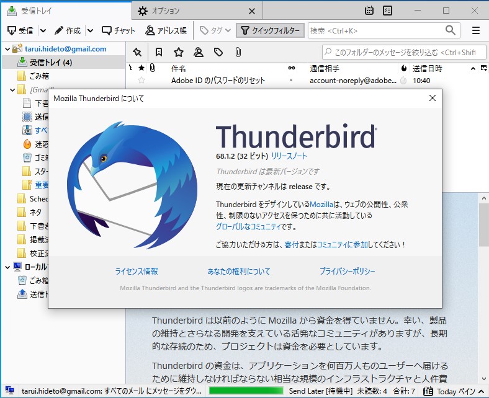Open the Adobe ID のパスワードのリセット message
This screenshot has height=398, width=489.
pyautogui.click(x=218, y=81)
